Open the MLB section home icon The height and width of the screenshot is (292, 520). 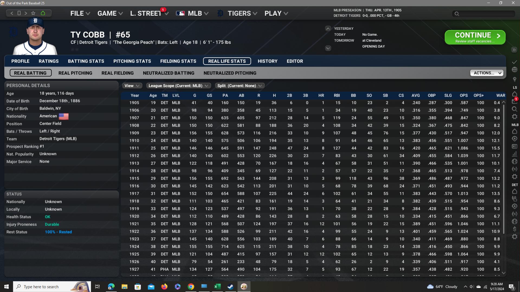pyautogui.click(x=515, y=131)
